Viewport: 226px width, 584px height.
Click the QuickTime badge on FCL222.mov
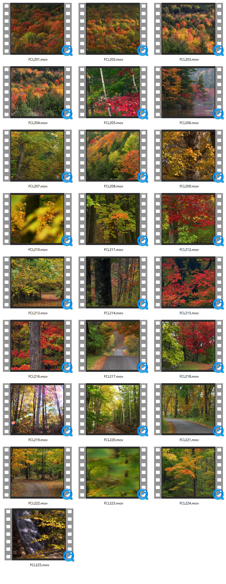[x=67, y=494]
